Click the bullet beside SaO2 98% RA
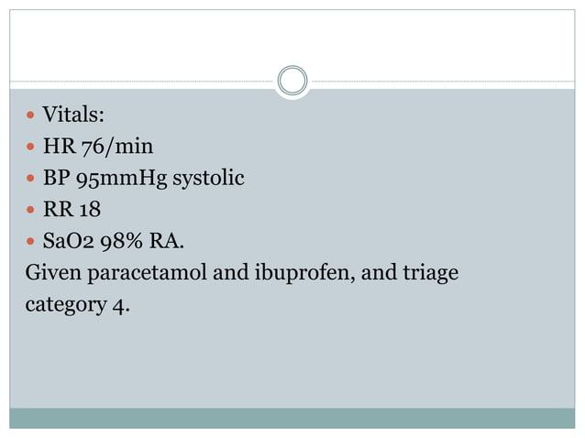585x438 pixels. click(x=30, y=241)
